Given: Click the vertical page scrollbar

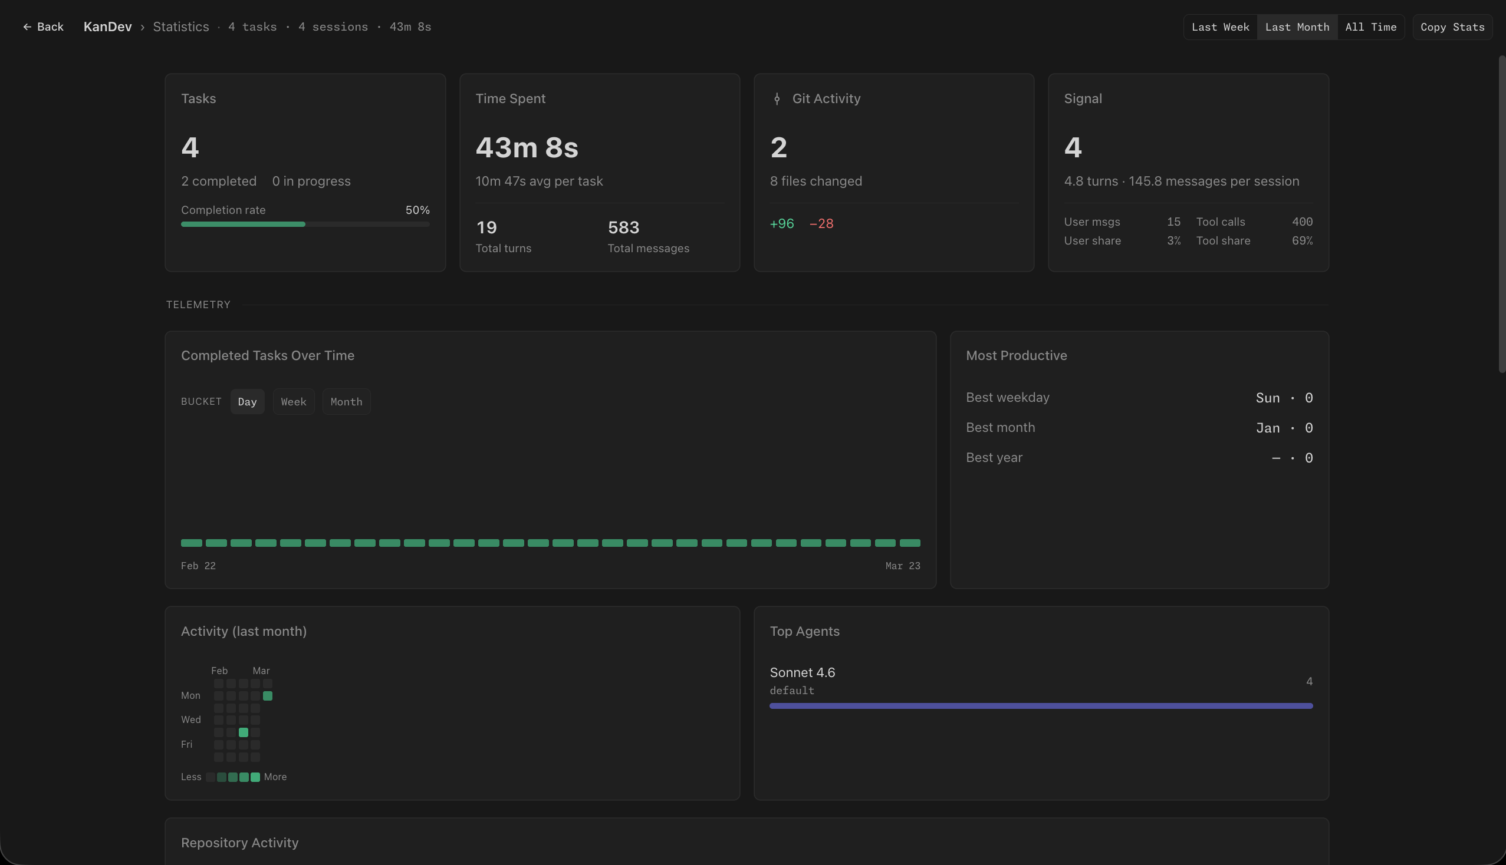Looking at the screenshot, I should [x=1501, y=214].
